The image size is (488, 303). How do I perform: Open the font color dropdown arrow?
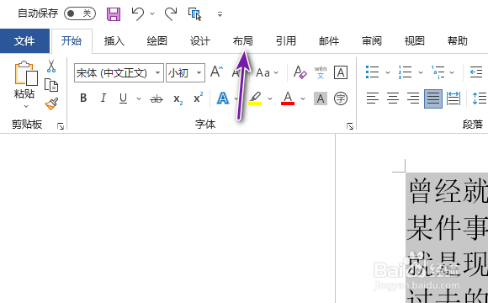(303, 98)
